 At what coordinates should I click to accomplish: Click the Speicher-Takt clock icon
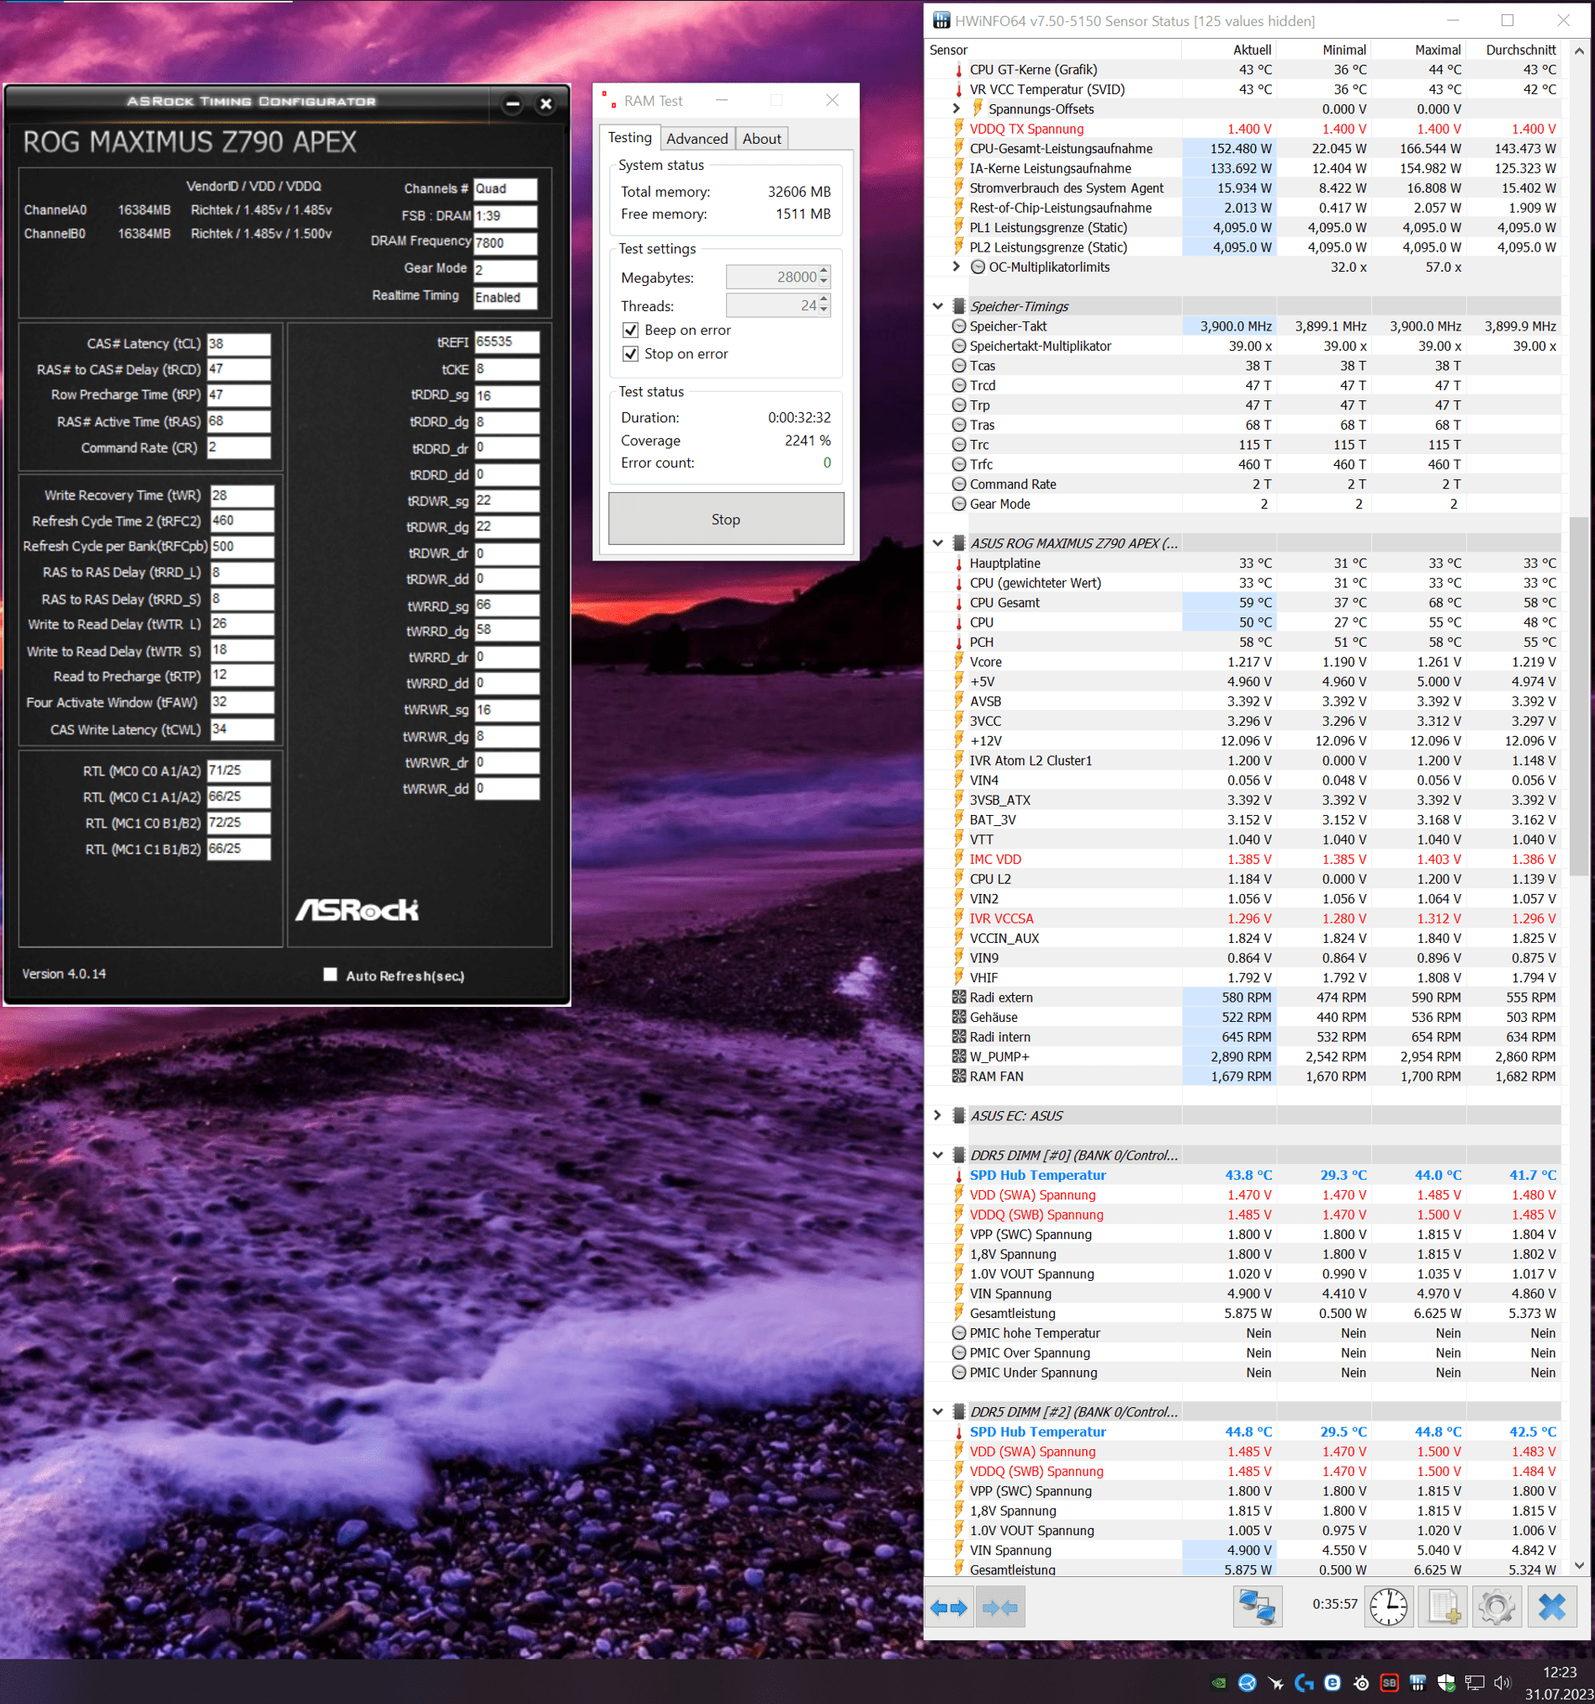959,325
